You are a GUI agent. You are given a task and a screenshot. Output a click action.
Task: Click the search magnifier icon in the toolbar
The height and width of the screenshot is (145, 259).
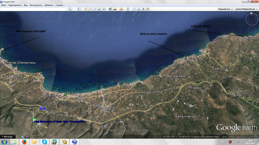tap(70, 9)
